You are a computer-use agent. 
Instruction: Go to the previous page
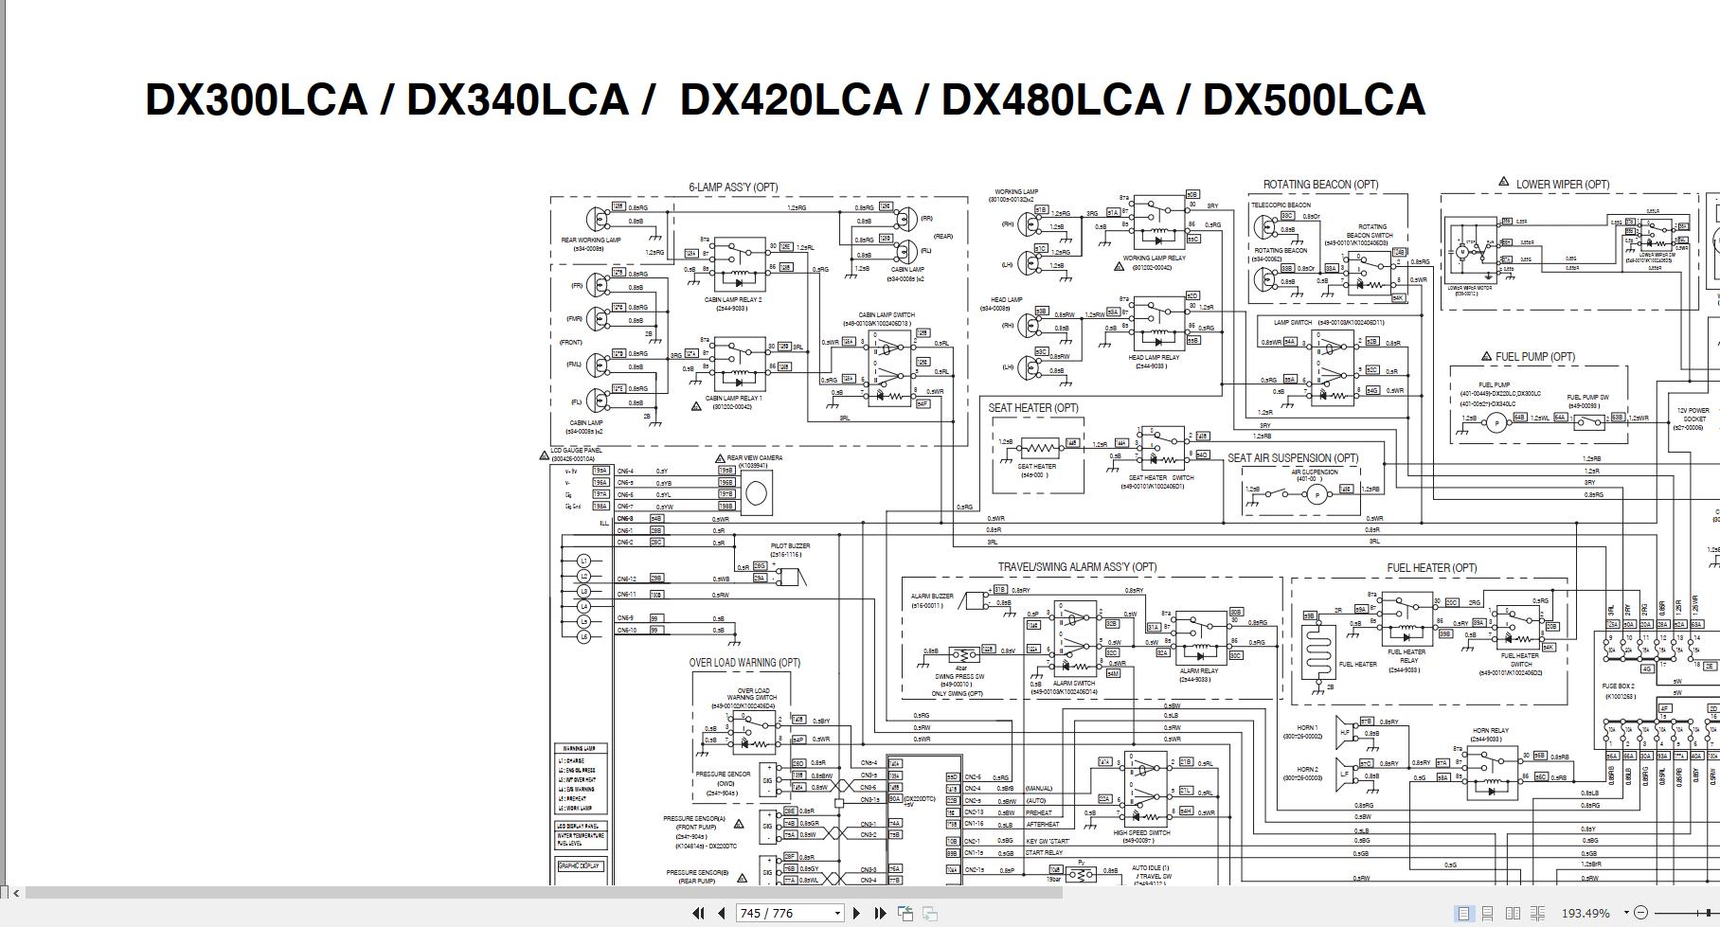coord(722,913)
